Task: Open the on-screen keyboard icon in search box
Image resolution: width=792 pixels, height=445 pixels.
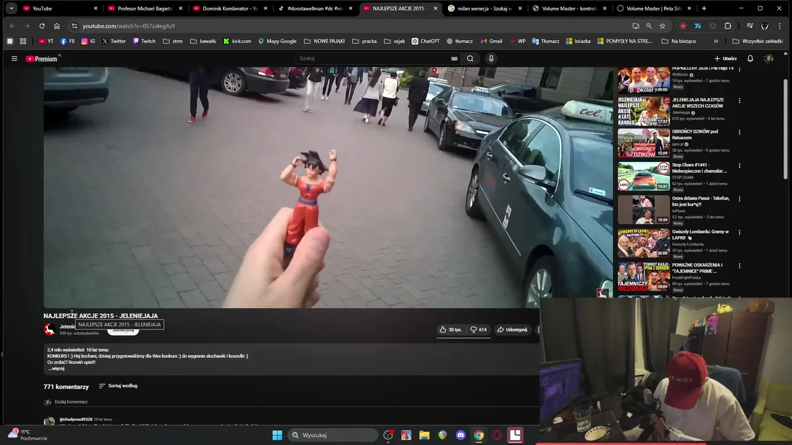Action: tap(454, 59)
